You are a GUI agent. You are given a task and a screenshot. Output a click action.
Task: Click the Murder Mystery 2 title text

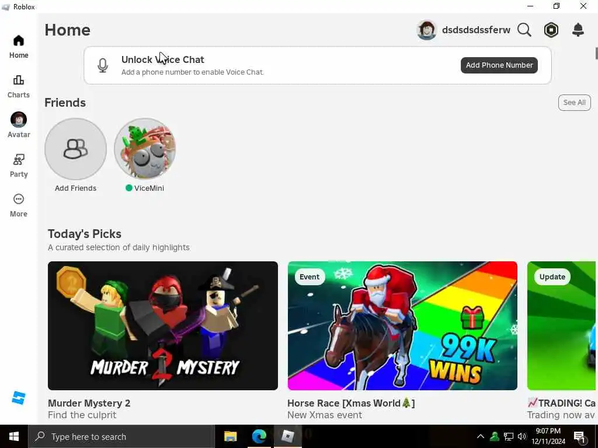(89, 403)
